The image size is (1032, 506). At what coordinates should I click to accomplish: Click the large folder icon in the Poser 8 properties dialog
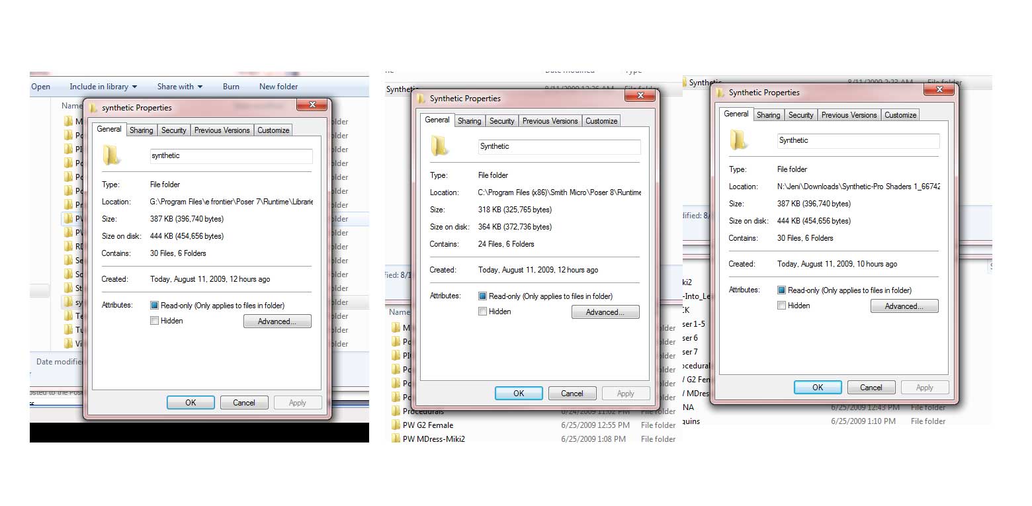(x=440, y=146)
